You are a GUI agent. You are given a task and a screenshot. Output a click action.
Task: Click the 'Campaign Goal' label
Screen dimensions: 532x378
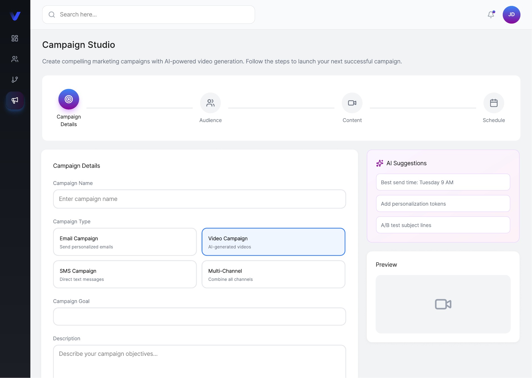point(71,301)
